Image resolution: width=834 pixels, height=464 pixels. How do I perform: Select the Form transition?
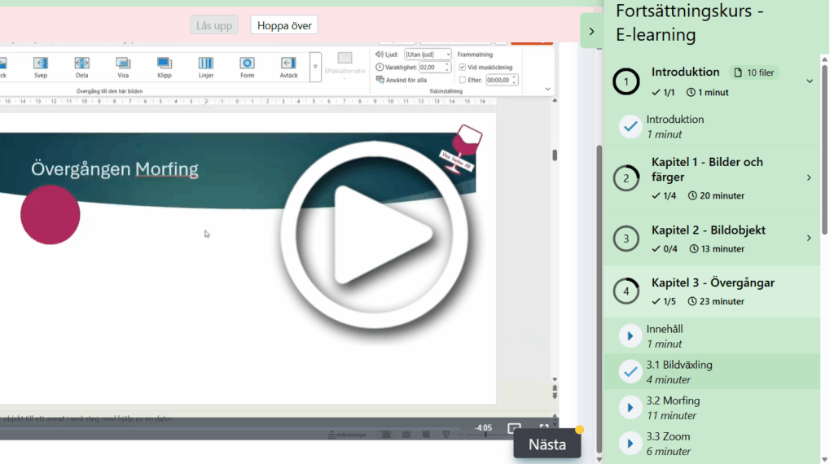point(247,63)
